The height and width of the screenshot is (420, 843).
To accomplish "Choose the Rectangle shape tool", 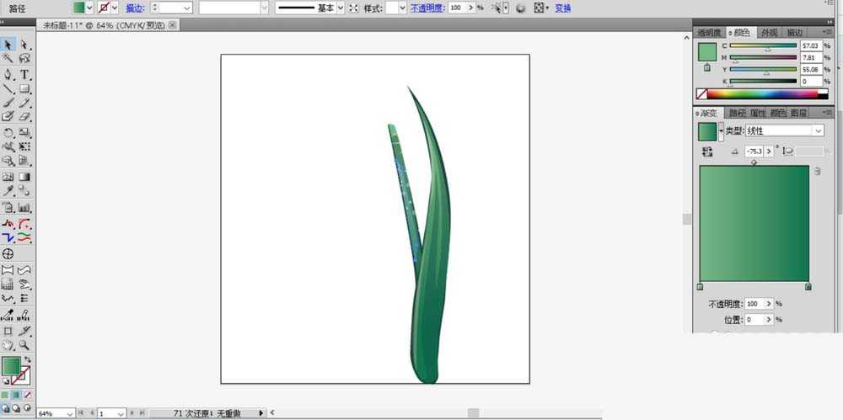I will (24, 89).
